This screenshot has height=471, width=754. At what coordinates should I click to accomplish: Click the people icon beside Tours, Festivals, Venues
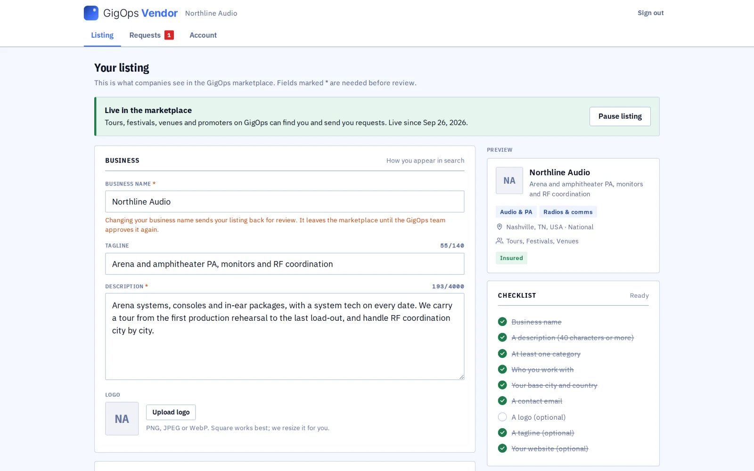[500, 241]
